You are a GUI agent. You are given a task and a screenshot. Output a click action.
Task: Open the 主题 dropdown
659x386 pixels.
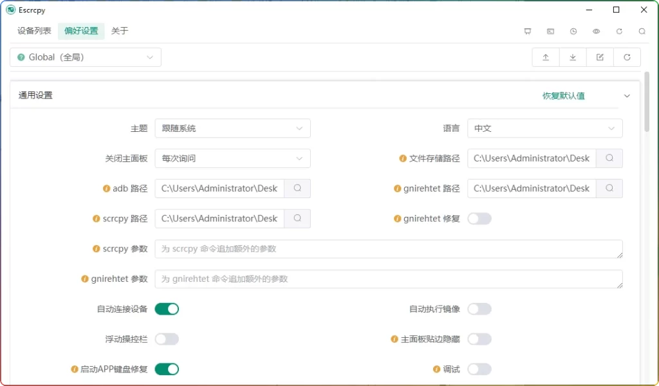tap(232, 128)
